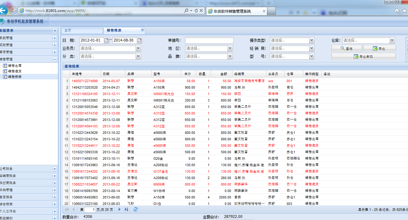Refresh the query results grid

tap(136, 210)
